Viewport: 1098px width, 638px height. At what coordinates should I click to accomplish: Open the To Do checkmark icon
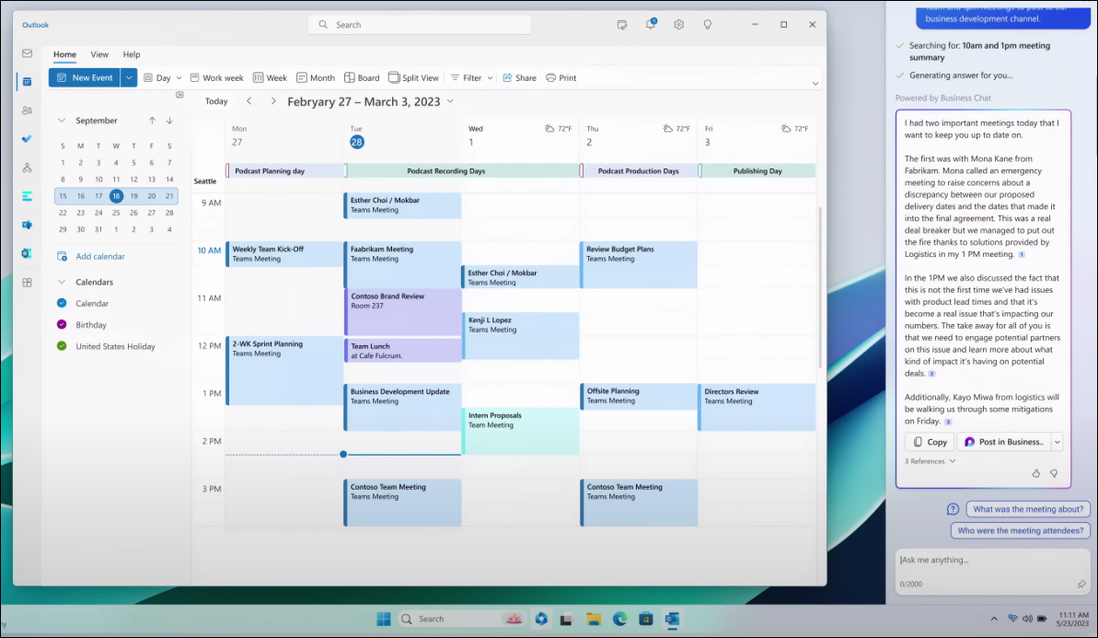click(x=27, y=139)
